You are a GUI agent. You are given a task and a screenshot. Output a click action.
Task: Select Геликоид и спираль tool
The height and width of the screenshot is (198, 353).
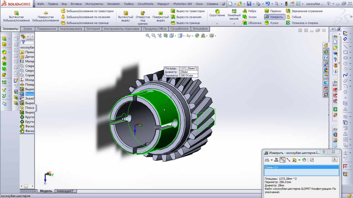click(x=302, y=23)
